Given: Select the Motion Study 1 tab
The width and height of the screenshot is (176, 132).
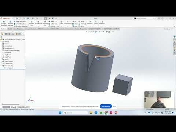Looking at the screenshot, I should (x=23, y=107).
